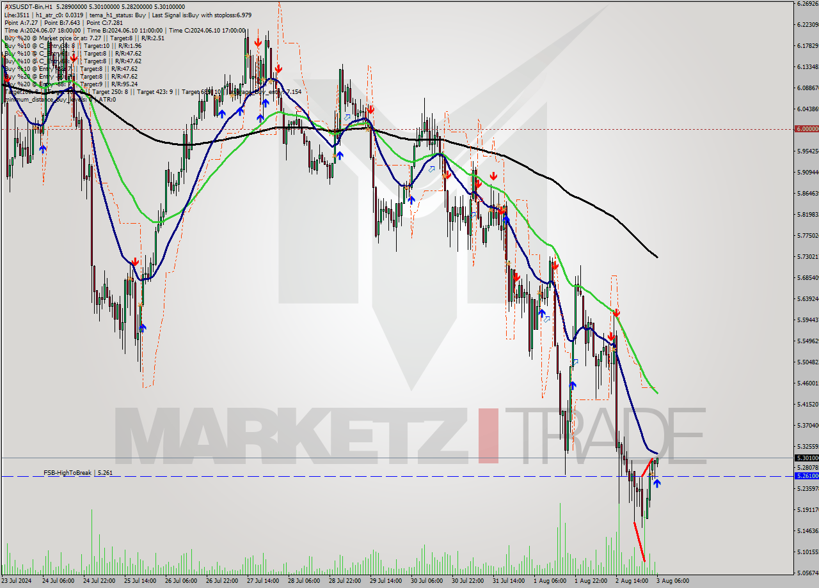Click the '25 Jul 14:00' time label
The width and height of the screenshot is (819, 588).
140,581
